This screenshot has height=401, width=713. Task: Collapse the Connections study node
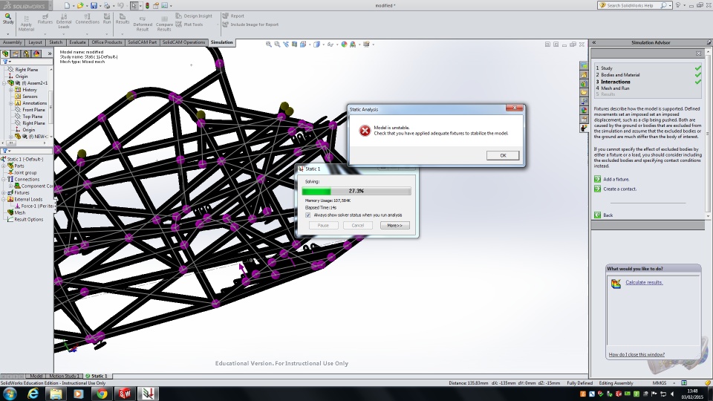pyautogui.click(x=4, y=179)
